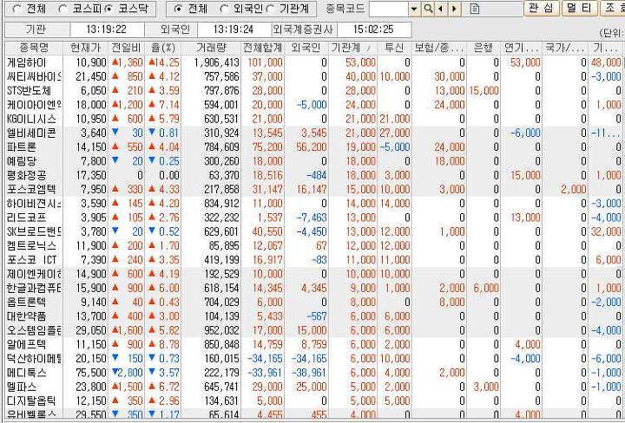
Task: Click the 멀티 button
Action: click(x=580, y=9)
